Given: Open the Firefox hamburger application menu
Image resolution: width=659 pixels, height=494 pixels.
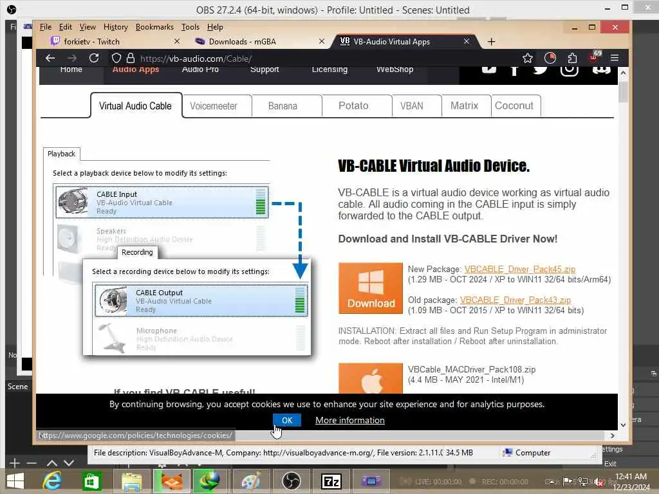Looking at the screenshot, I should click(x=615, y=58).
